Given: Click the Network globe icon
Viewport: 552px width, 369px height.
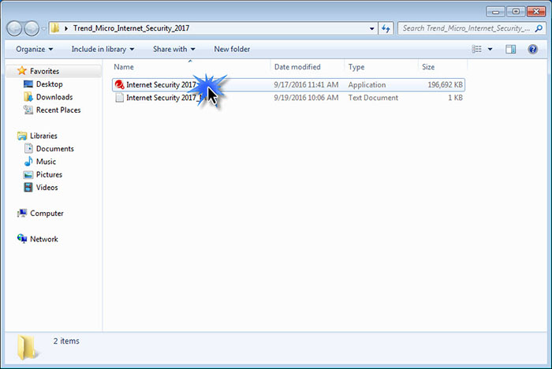Looking at the screenshot, I should (22, 239).
